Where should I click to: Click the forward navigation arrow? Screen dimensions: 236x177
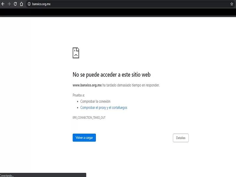point(9,4)
